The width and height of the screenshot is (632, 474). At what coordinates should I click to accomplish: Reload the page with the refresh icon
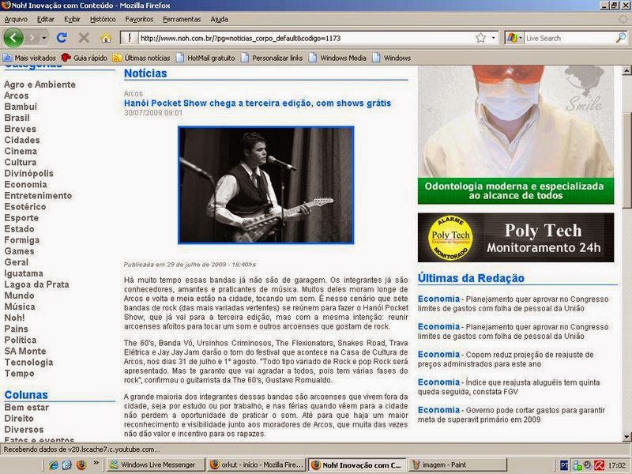62,38
